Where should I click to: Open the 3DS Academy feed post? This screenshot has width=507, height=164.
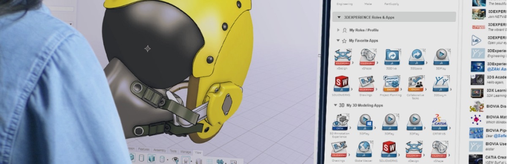[489, 79]
